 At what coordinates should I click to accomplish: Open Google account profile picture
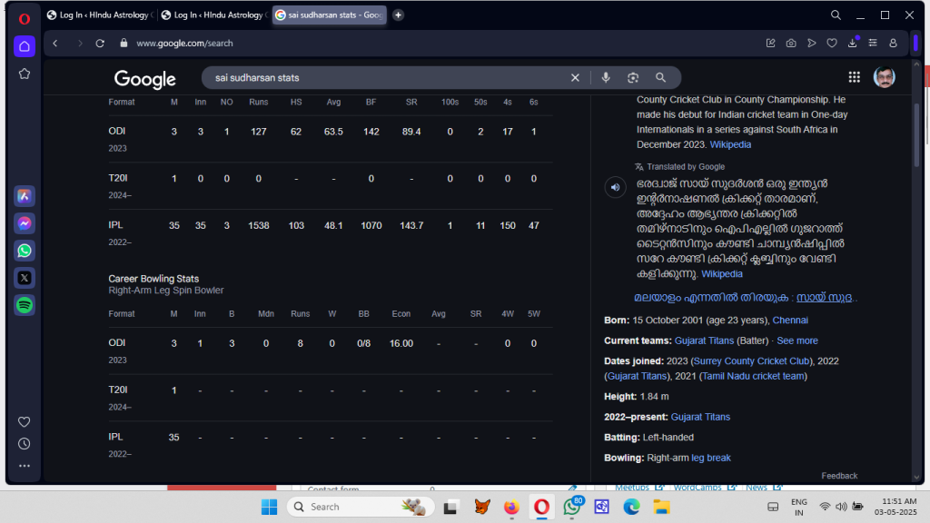pyautogui.click(x=885, y=77)
